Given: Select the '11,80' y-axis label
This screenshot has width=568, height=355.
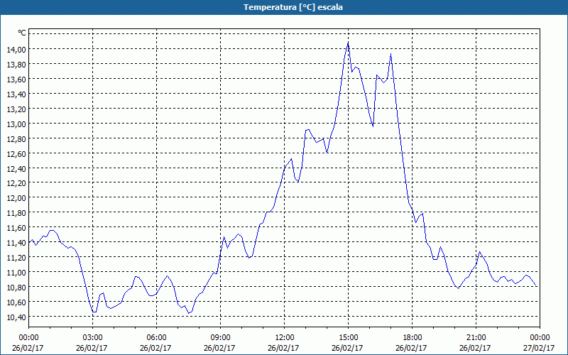Looking at the screenshot, I should 16,212.
